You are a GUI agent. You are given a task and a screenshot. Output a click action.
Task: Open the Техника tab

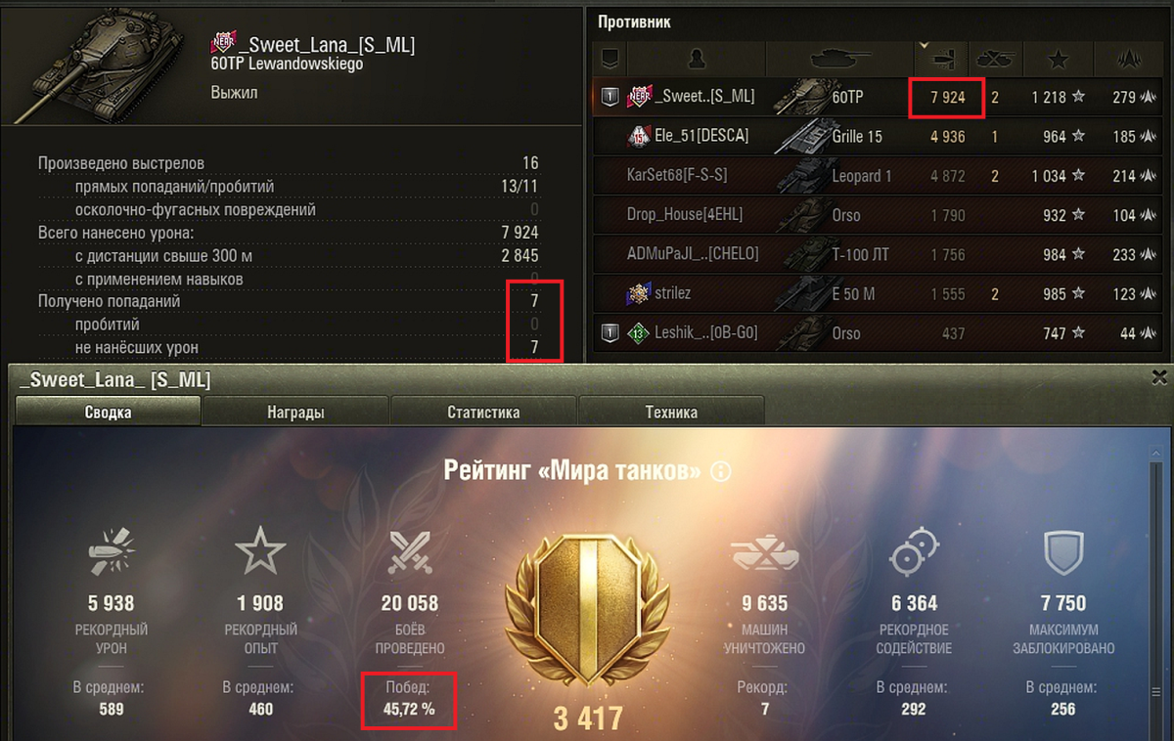coord(671,412)
